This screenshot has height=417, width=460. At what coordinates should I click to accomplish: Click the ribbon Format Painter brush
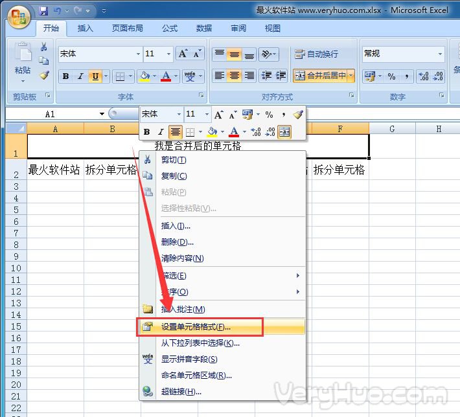point(44,75)
